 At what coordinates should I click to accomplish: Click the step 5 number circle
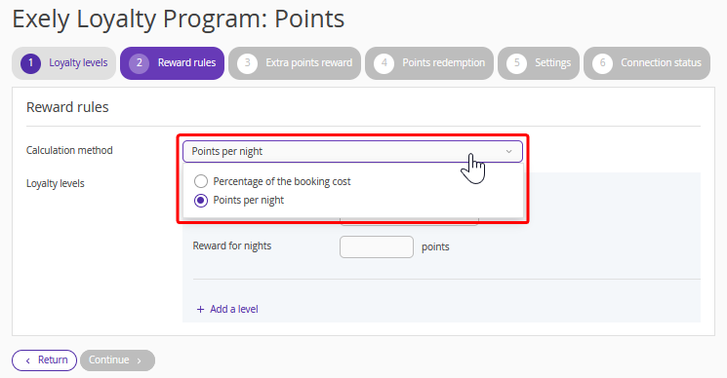pyautogui.click(x=516, y=63)
